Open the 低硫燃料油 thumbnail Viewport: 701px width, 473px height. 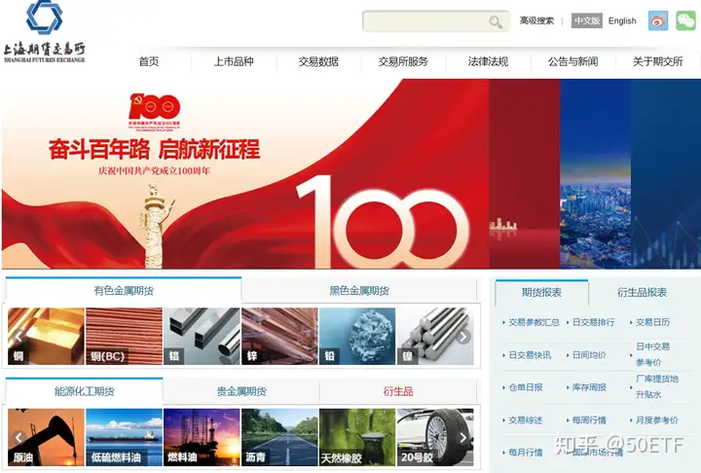124,437
